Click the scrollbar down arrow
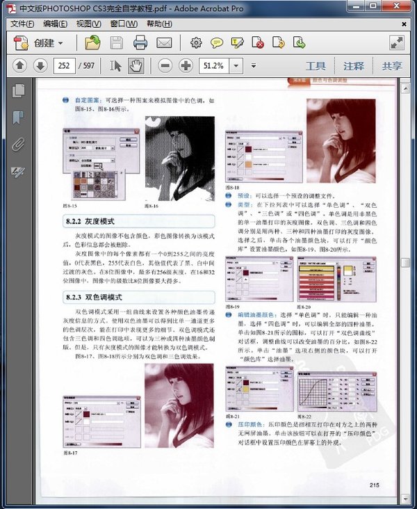 pyautogui.click(x=405, y=499)
